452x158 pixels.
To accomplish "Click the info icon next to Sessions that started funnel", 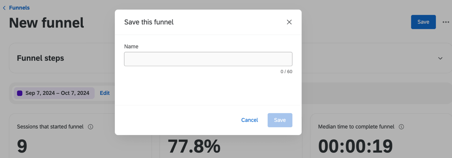I will coord(90,127).
